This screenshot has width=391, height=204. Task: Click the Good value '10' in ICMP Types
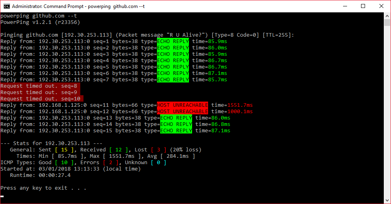pos(64,163)
